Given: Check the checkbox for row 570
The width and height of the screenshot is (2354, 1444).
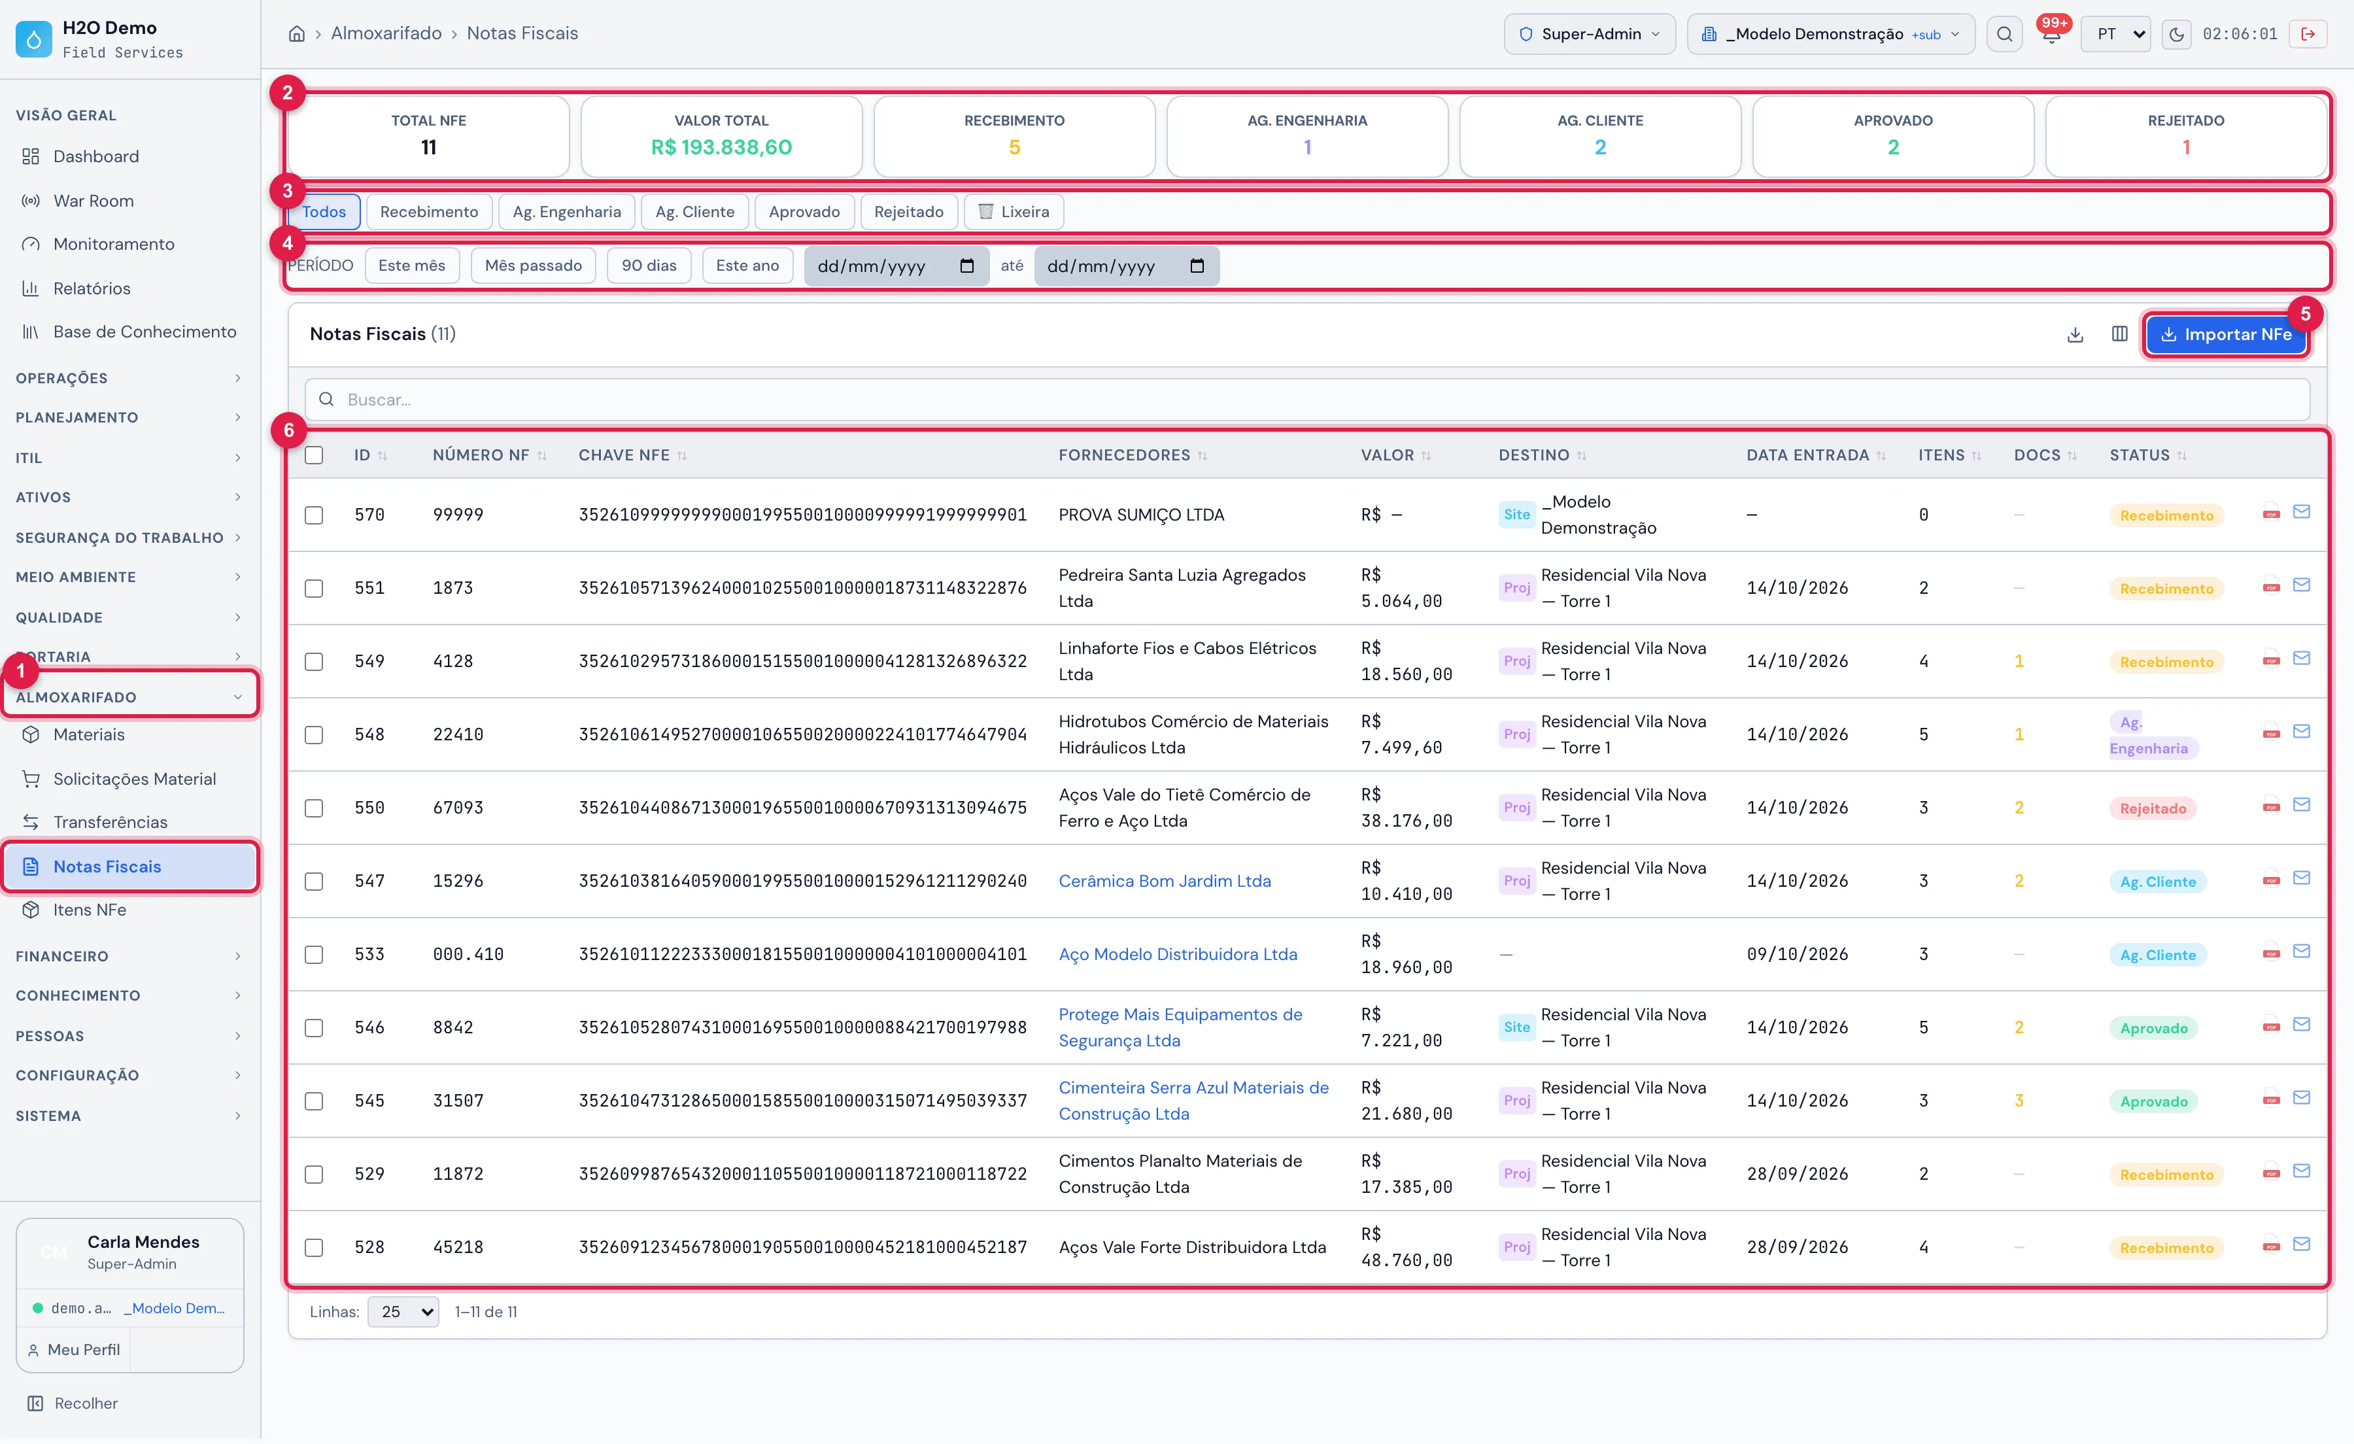Looking at the screenshot, I should point(313,516).
